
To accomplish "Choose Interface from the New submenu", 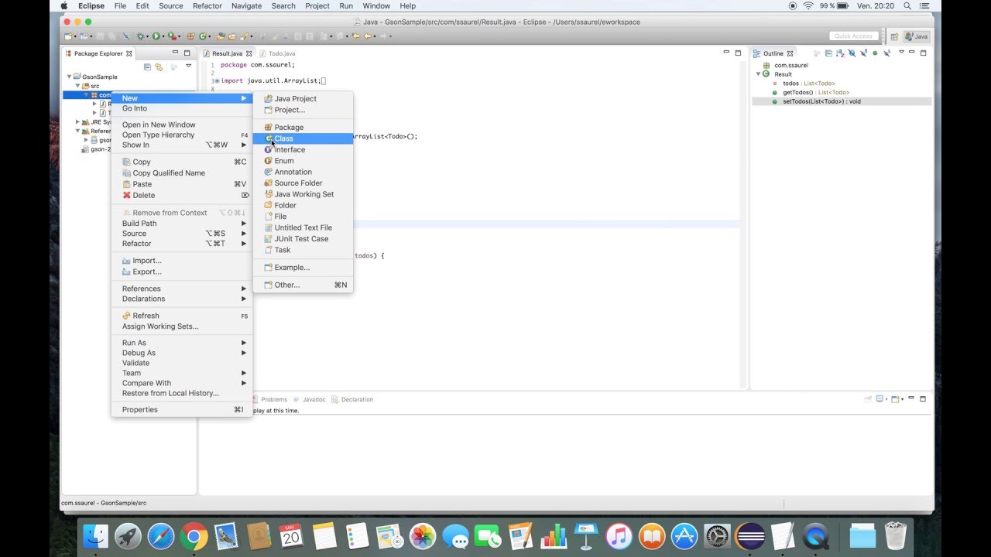I will coord(303,149).
